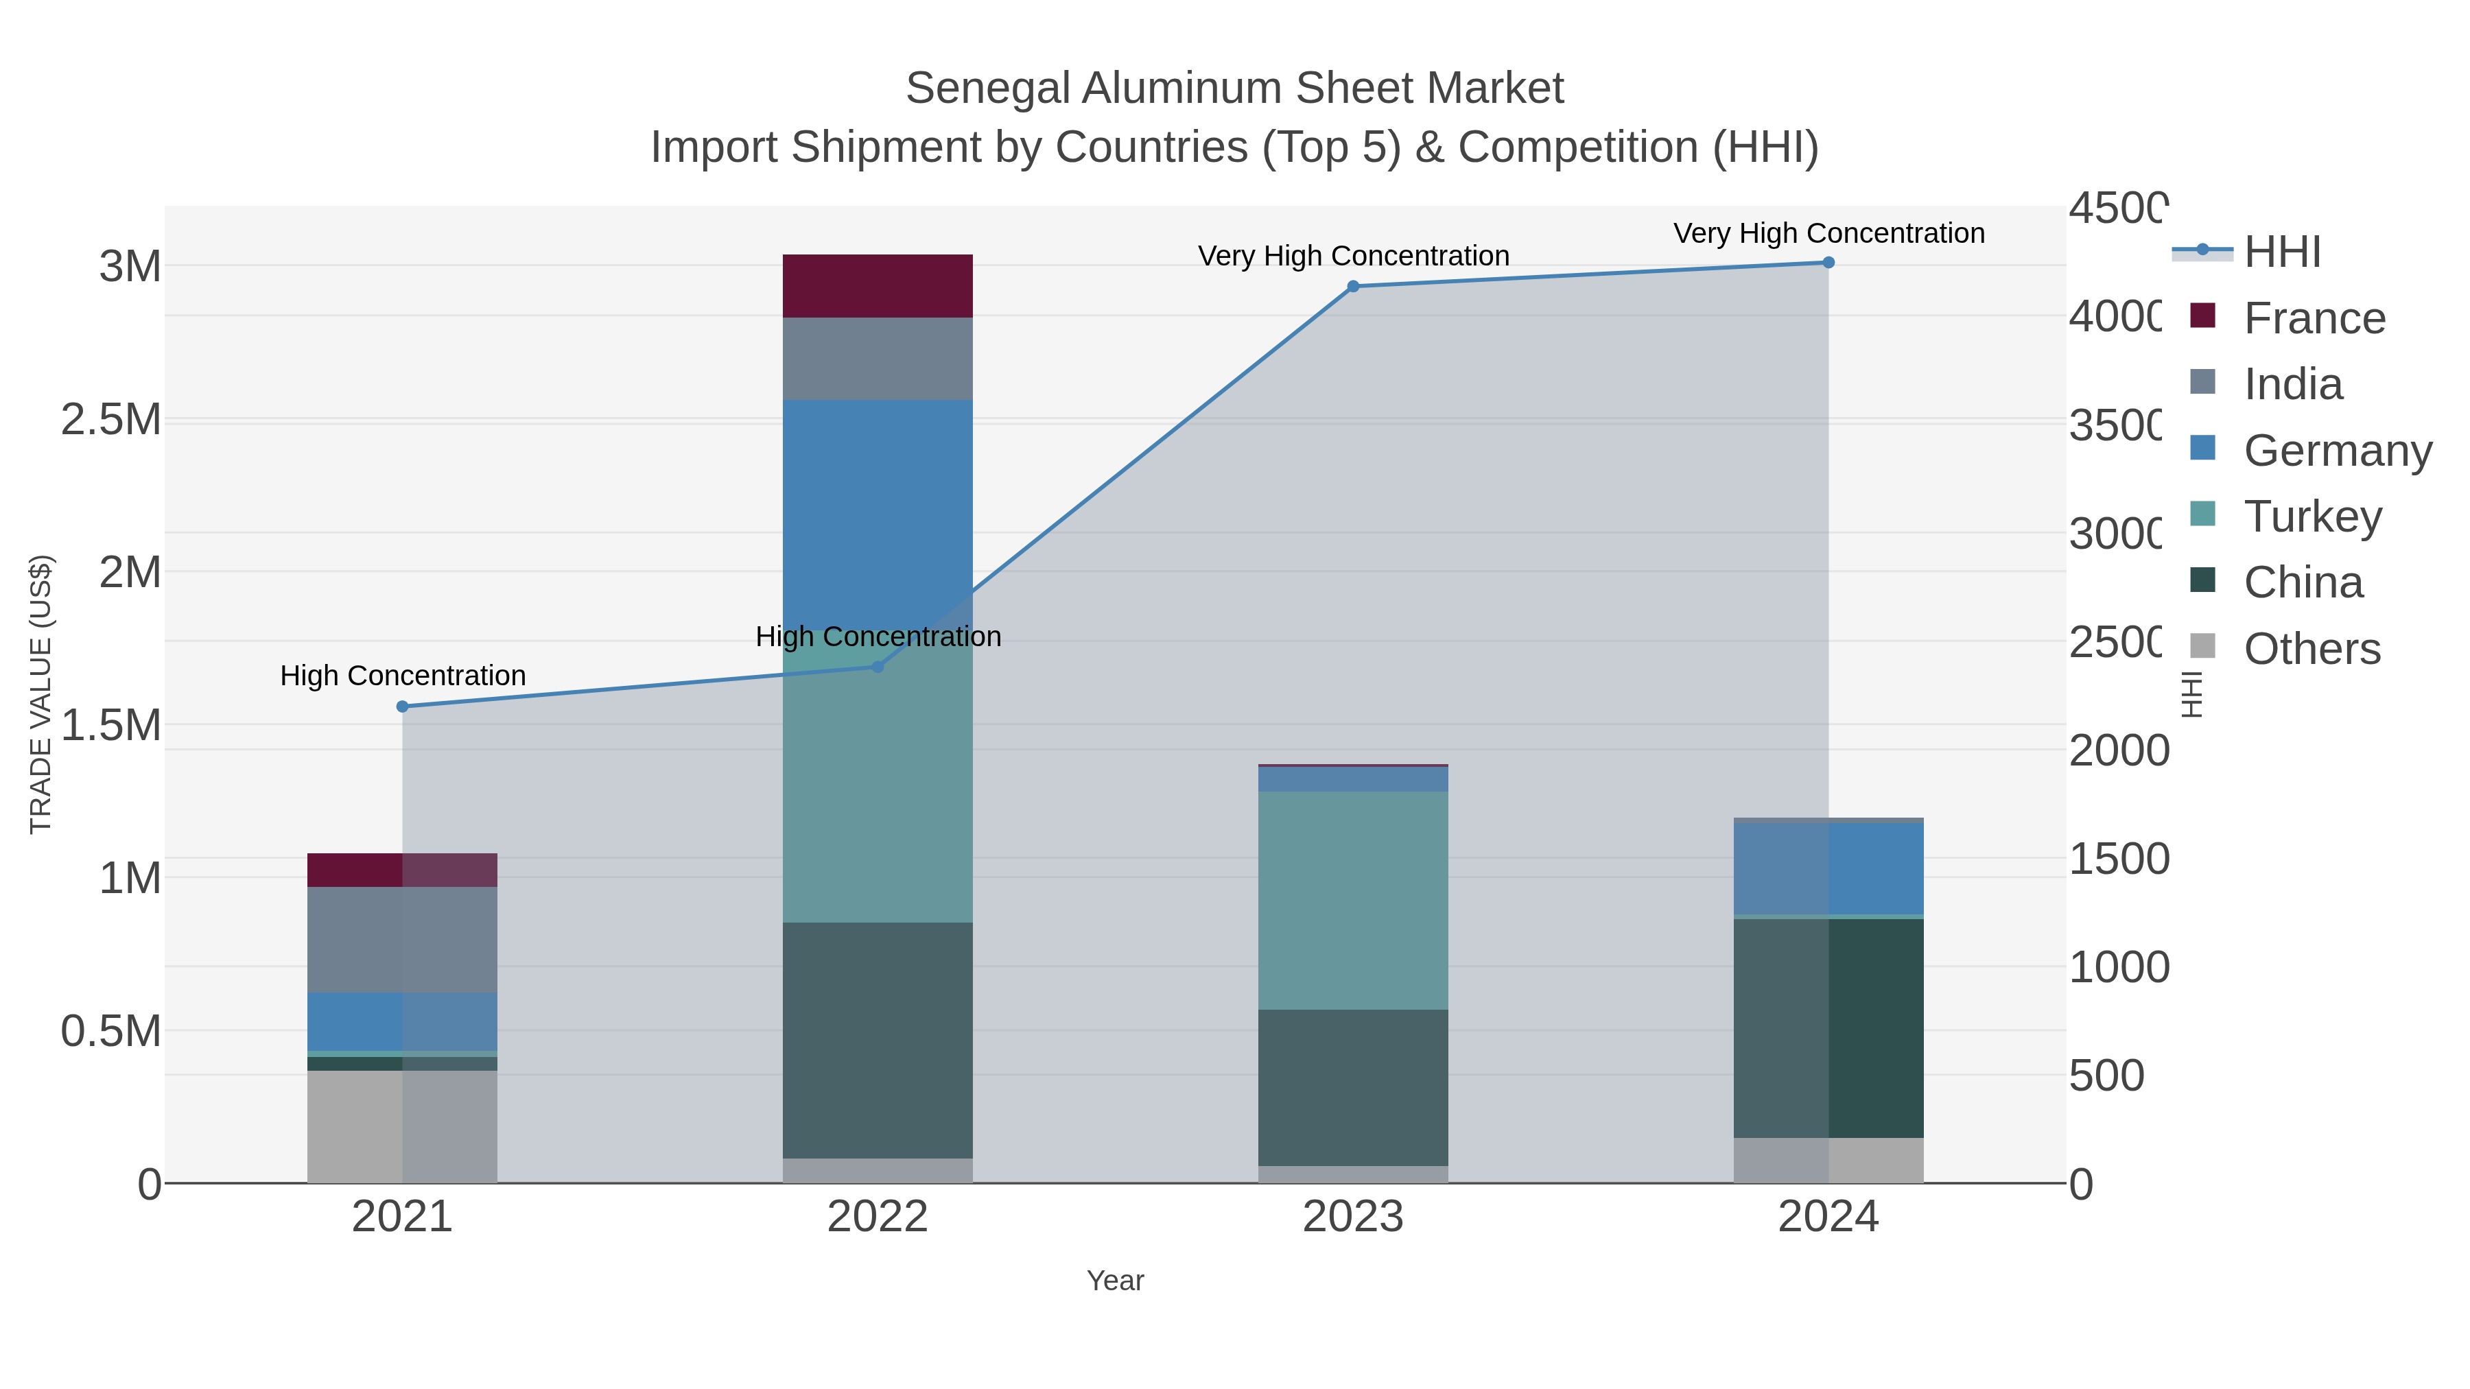Image resolution: width=2470 pixels, height=1389 pixels.
Task: Click the 2000 tick on the HHI axis
Action: [2119, 750]
